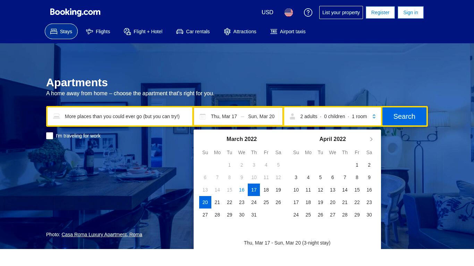Open the Flight + Hotel tab

click(143, 32)
